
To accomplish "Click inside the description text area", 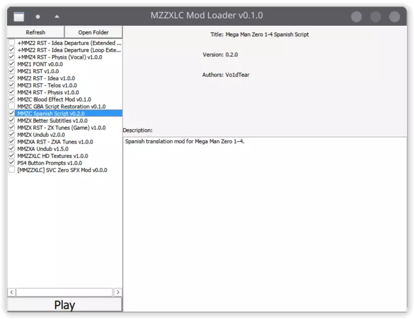I will coord(265,224).
